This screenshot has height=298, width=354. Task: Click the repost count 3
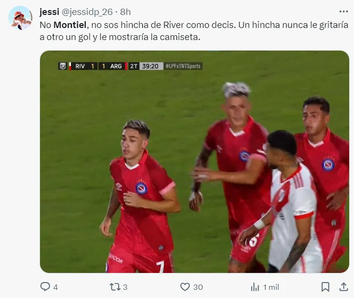125,287
